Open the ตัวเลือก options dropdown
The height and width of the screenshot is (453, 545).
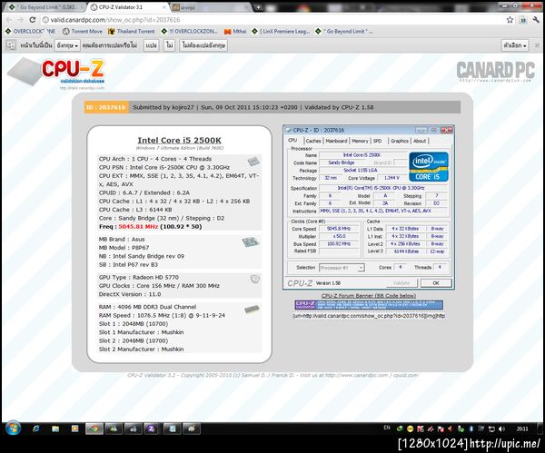(515, 45)
